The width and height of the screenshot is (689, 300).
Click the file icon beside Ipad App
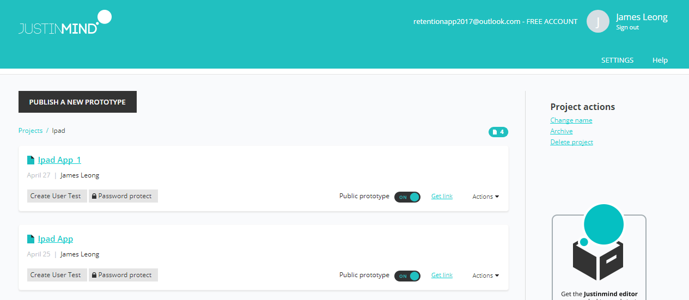point(31,239)
